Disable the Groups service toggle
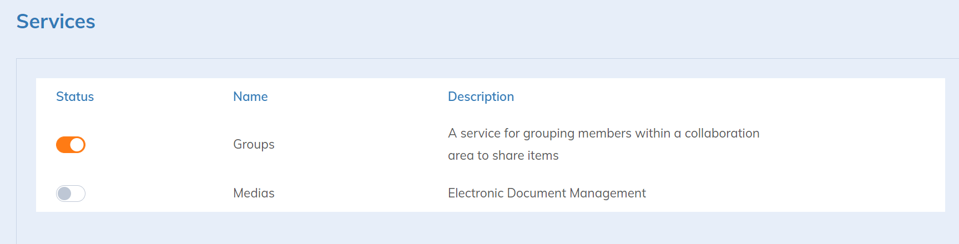The width and height of the screenshot is (959, 244). 70,145
